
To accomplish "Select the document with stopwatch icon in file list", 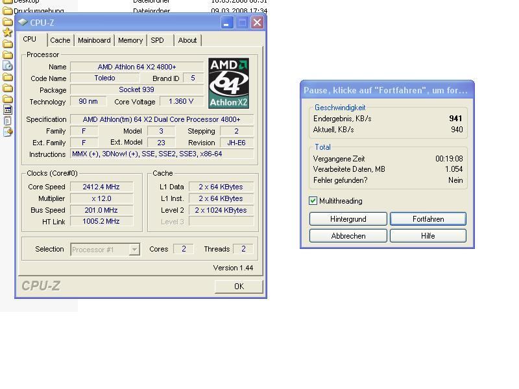I will 8,65.
